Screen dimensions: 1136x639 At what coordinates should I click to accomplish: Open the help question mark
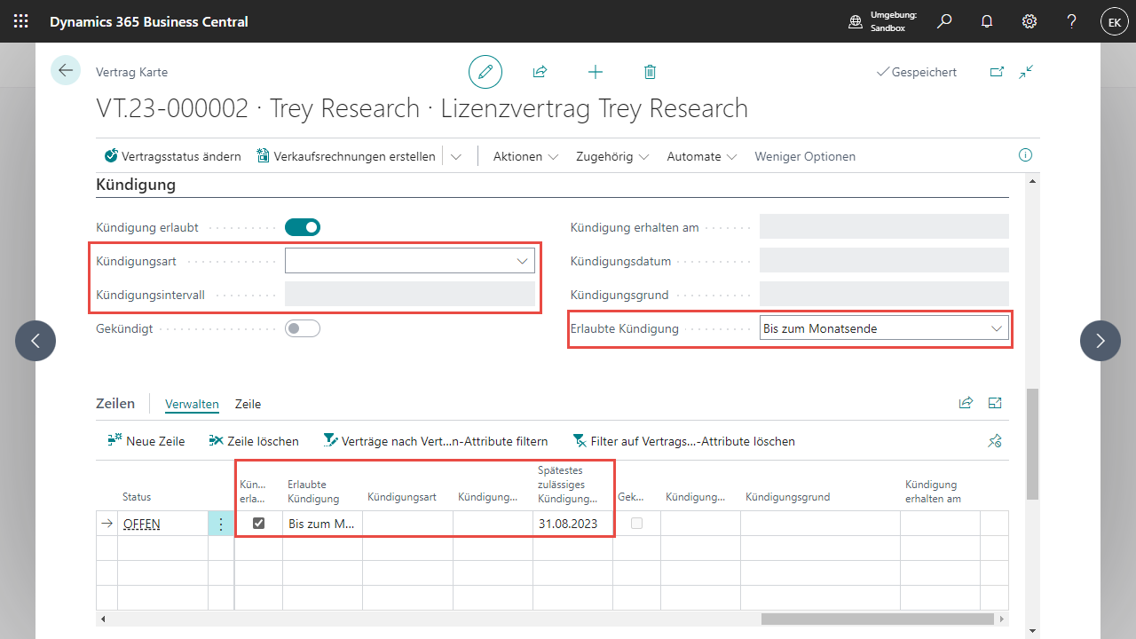click(x=1072, y=21)
